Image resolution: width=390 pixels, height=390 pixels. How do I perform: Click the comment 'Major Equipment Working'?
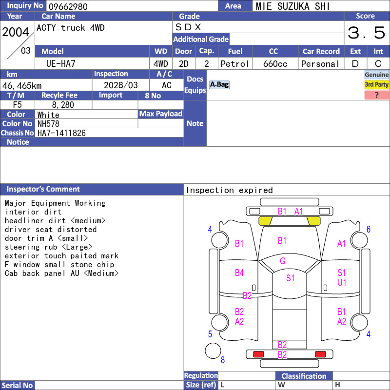pos(55,203)
